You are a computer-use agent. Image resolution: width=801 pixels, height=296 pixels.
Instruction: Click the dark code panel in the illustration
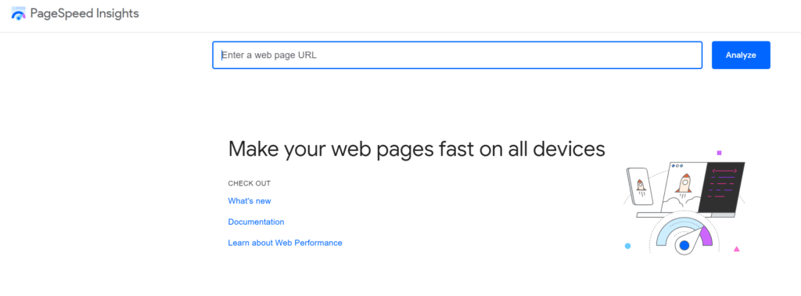(721, 186)
